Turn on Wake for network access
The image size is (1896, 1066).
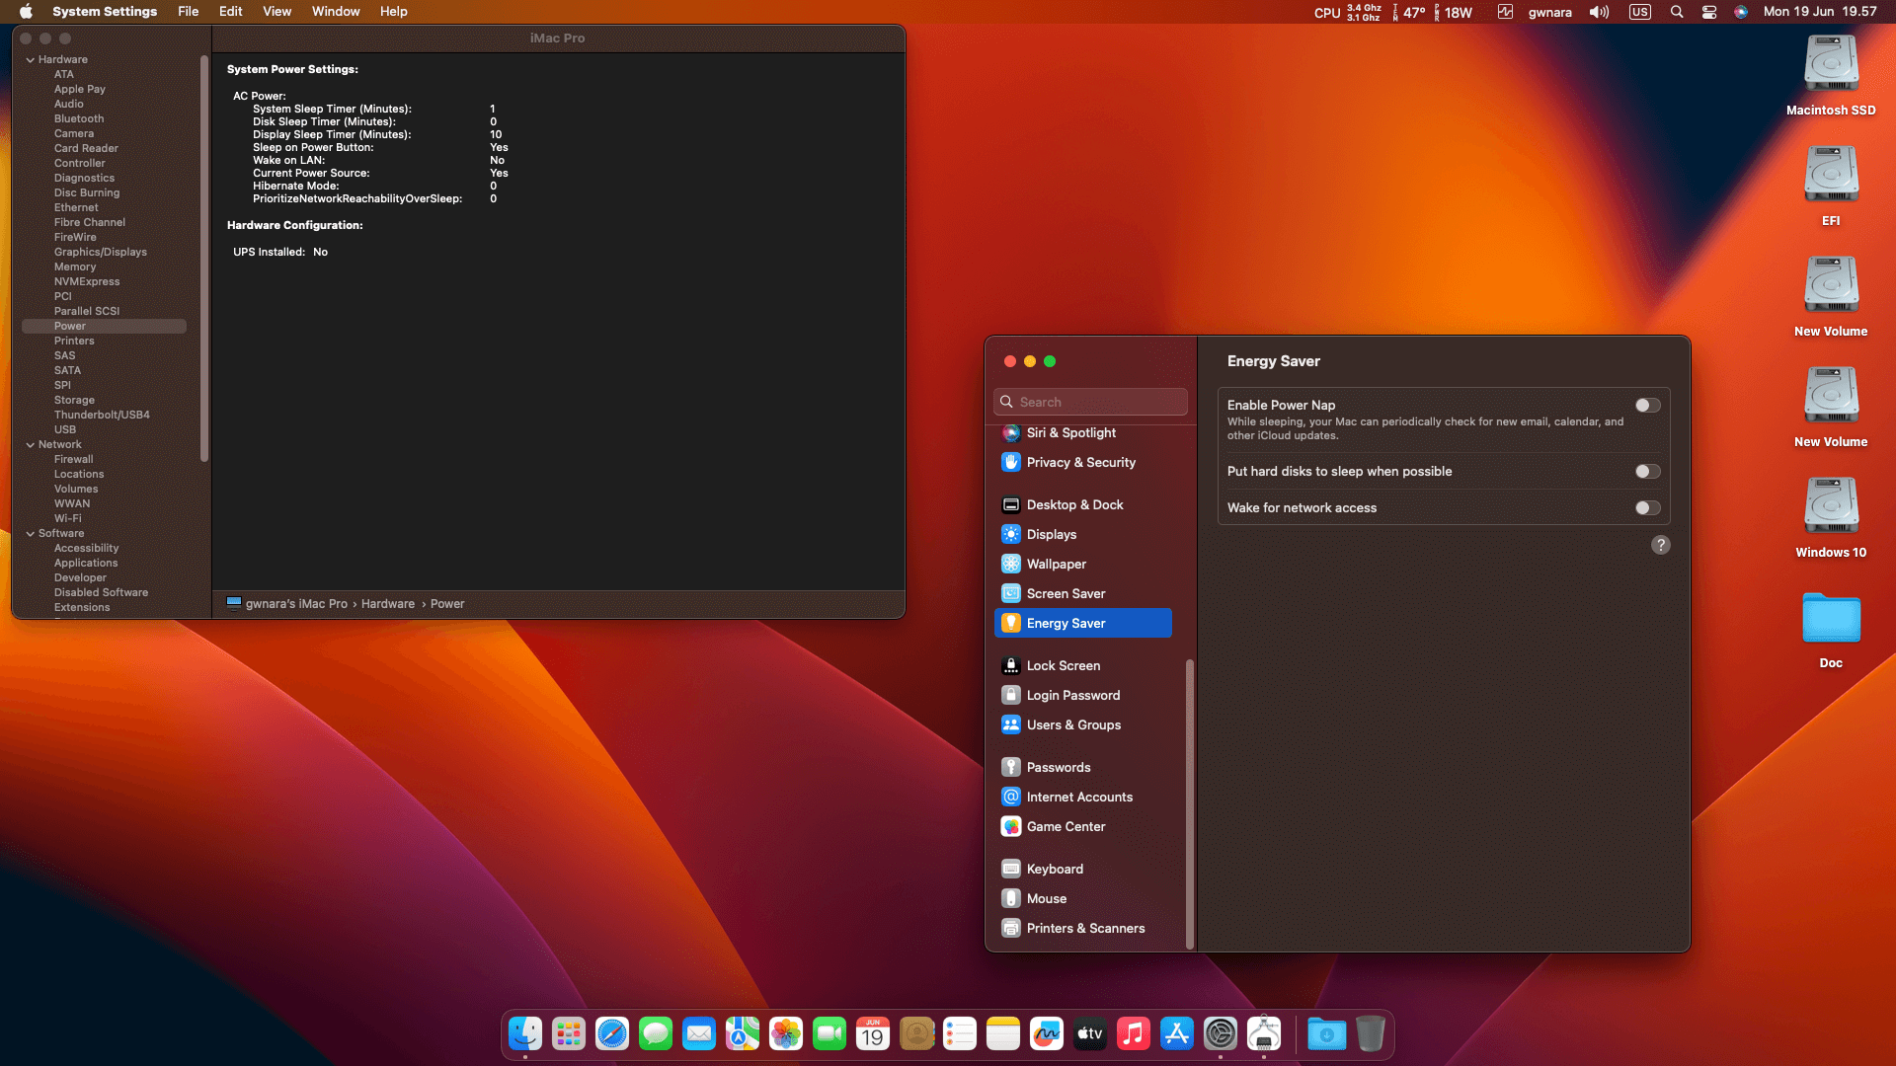[1647, 508]
